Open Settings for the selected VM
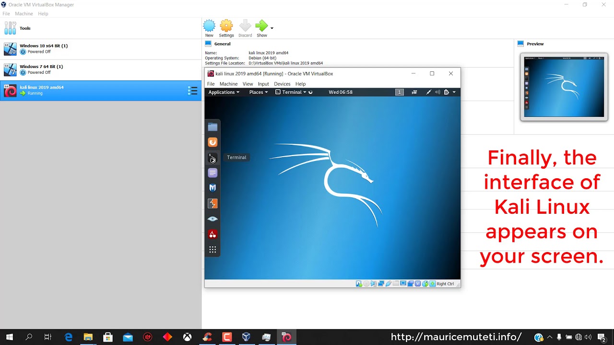 (226, 28)
